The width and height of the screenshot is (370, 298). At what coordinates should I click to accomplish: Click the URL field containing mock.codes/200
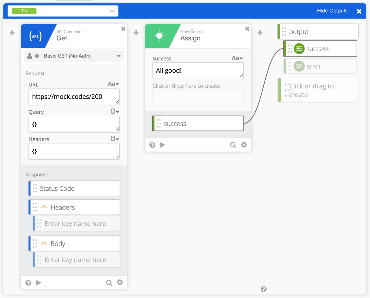click(x=74, y=97)
